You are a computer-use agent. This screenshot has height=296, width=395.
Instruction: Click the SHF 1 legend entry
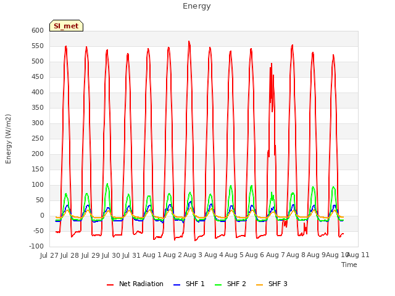[189, 284]
